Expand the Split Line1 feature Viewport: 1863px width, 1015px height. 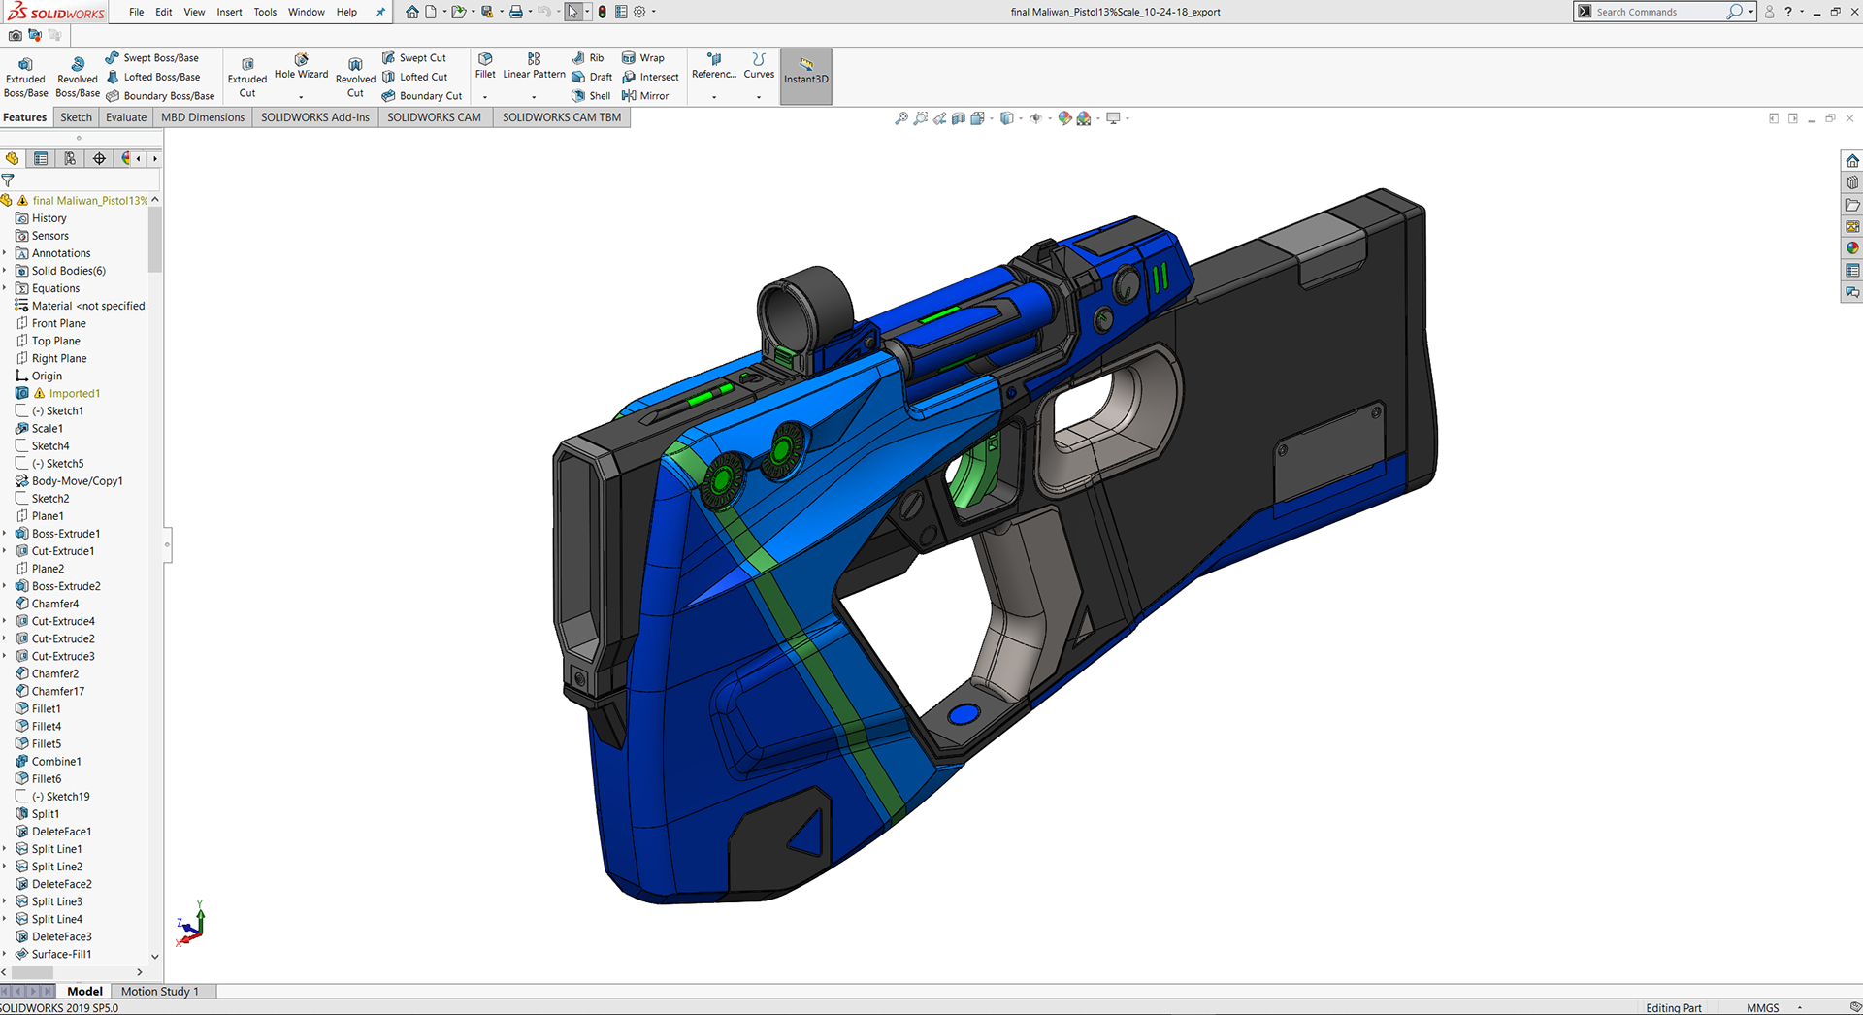click(5, 849)
